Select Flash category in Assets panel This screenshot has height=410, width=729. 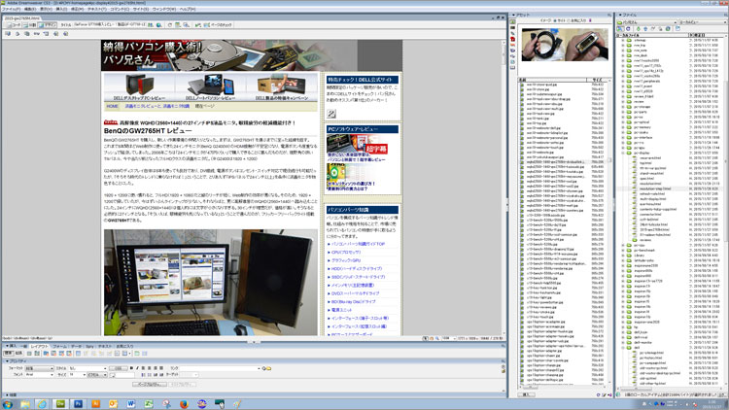click(x=513, y=40)
